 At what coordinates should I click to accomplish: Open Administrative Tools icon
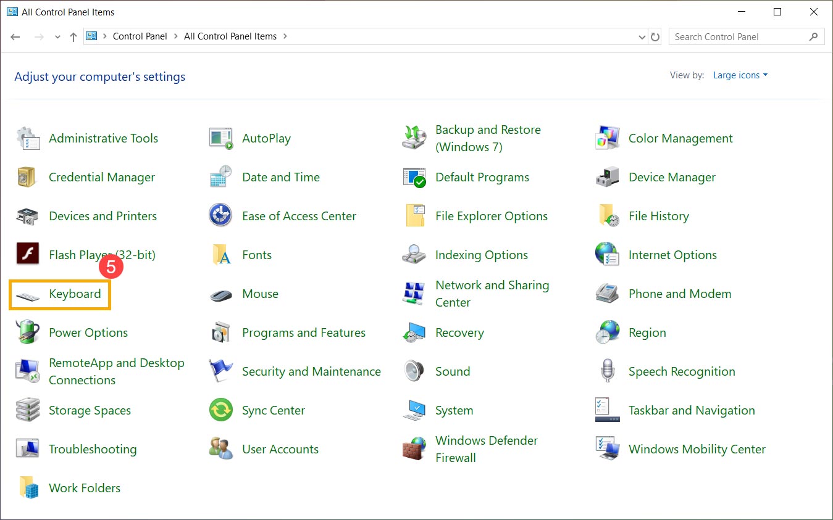click(x=28, y=138)
